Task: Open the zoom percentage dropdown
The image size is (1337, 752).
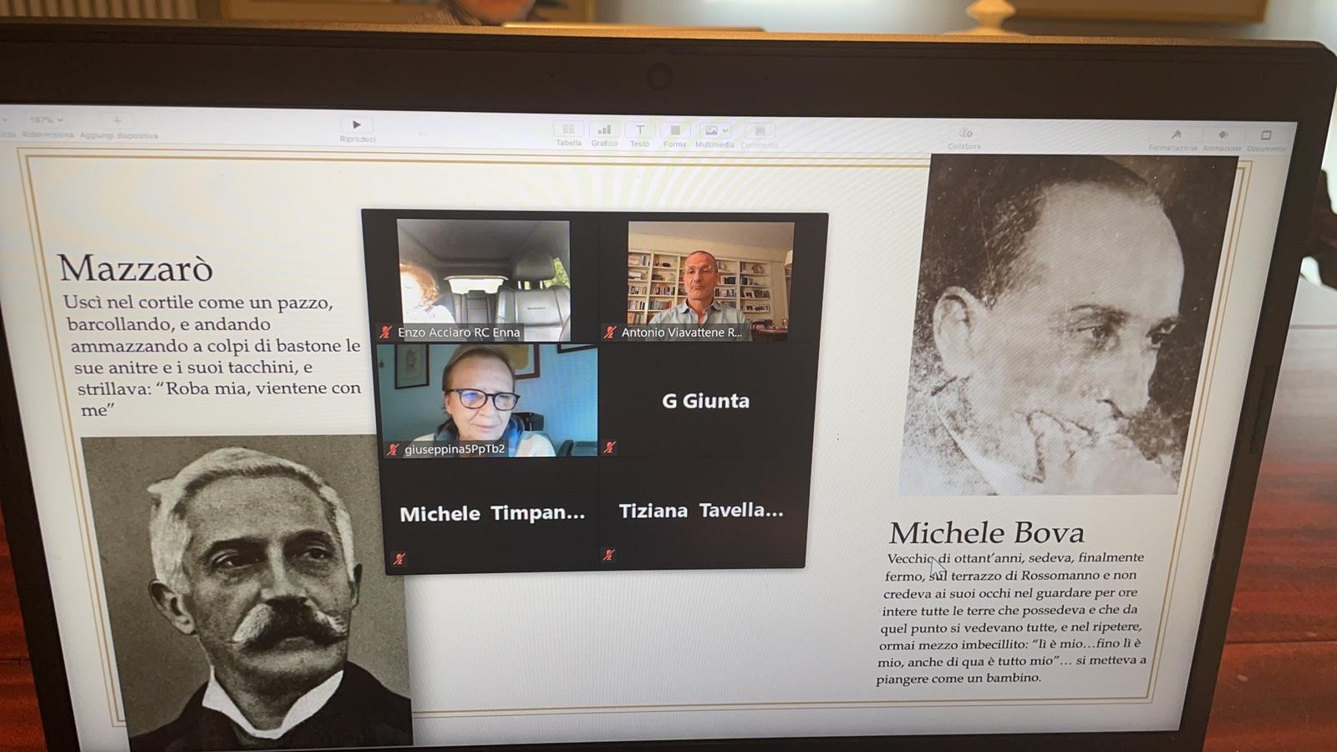Action: click(46, 120)
